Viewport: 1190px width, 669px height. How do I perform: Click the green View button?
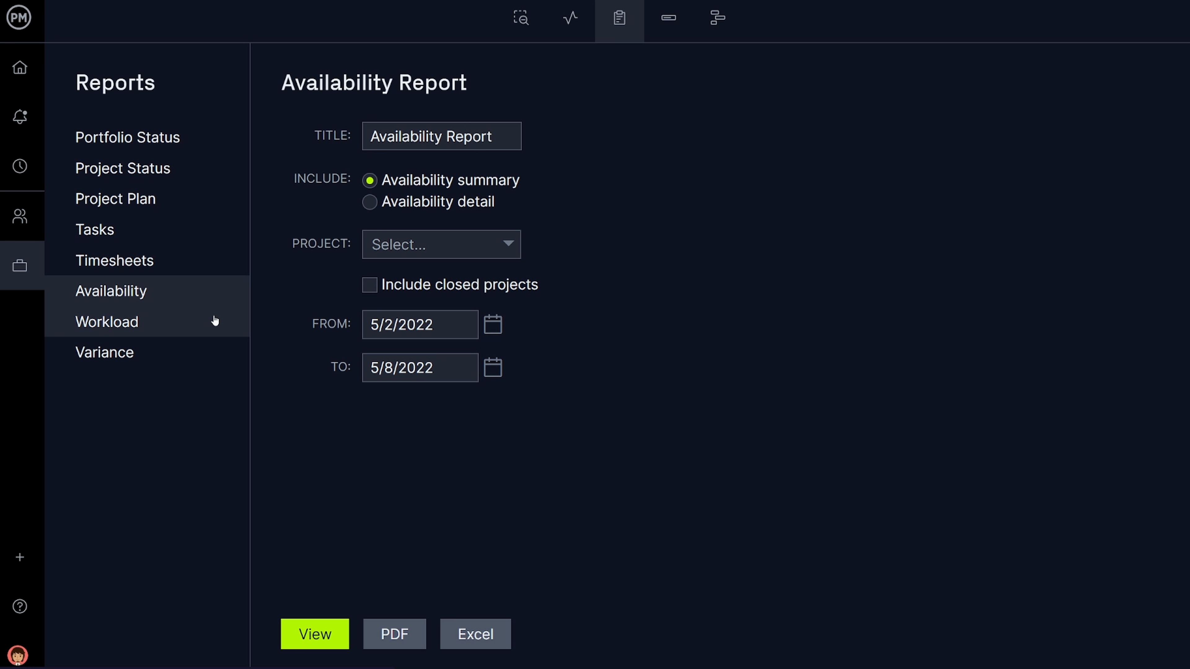[x=315, y=634]
